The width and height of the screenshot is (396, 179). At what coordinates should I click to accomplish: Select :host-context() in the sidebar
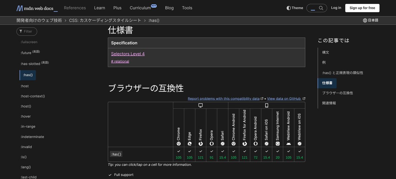pyautogui.click(x=33, y=96)
